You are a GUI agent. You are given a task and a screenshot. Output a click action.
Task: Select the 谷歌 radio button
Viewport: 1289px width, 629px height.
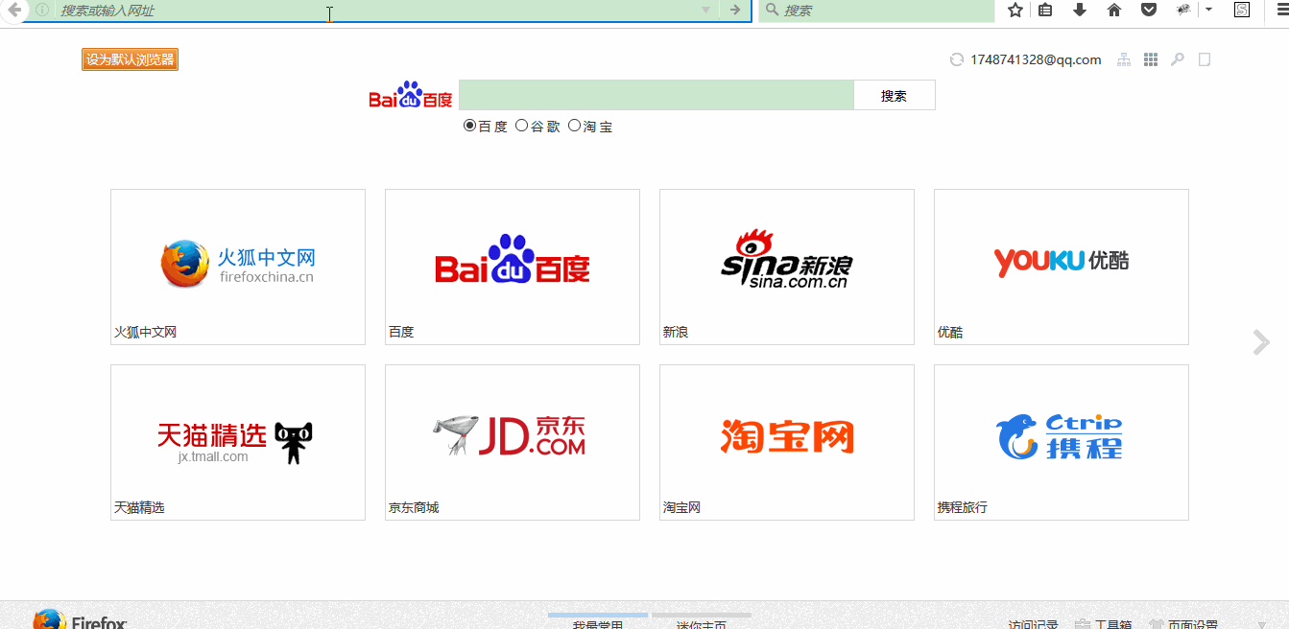522,126
